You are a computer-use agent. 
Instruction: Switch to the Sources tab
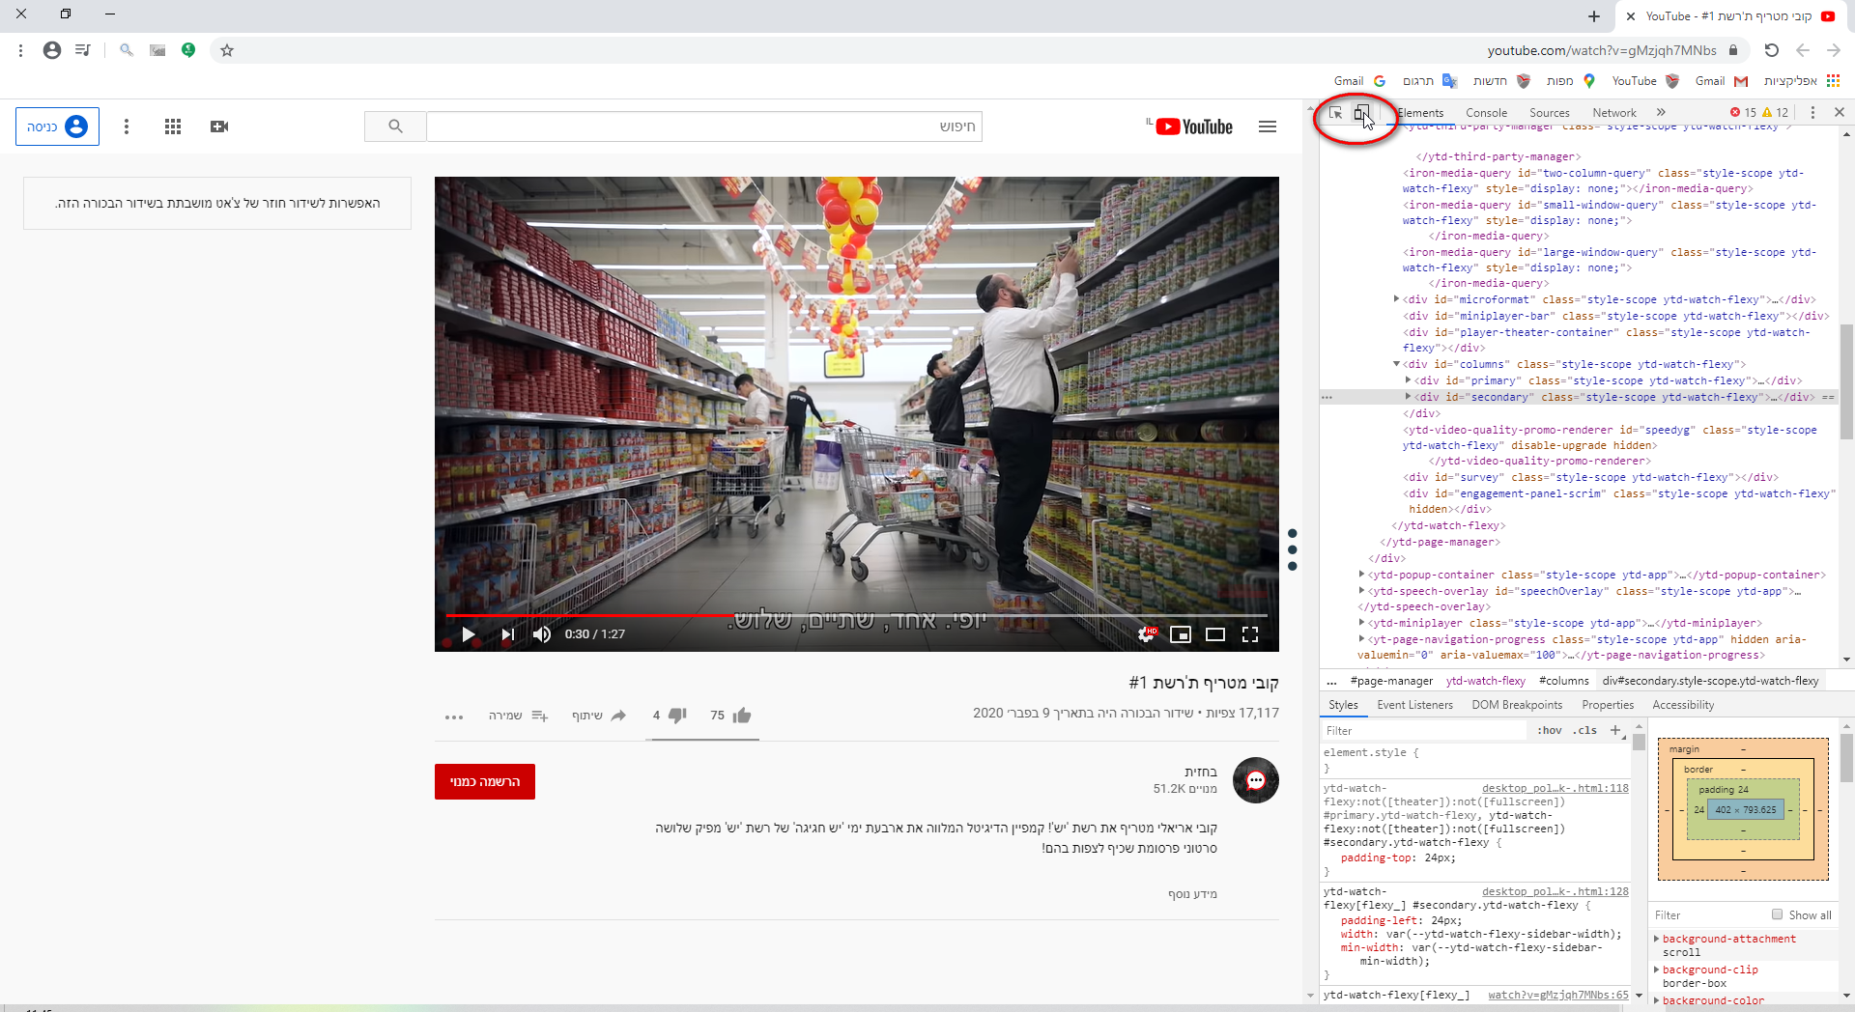point(1550,113)
